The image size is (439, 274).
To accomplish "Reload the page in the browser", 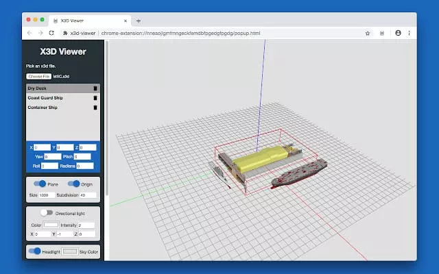I will click(x=52, y=32).
